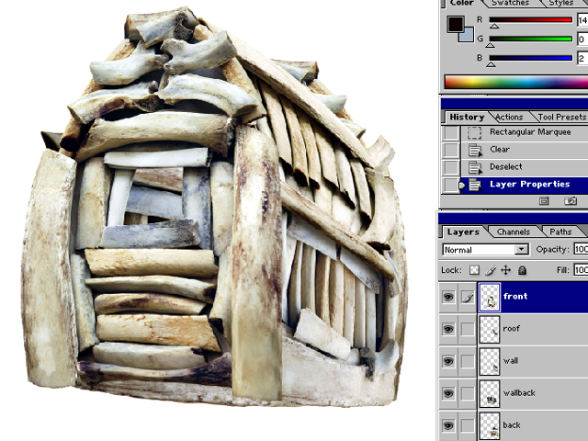The width and height of the screenshot is (588, 441).
Task: Select the Rectangular Marquee history state
Action: (x=530, y=132)
